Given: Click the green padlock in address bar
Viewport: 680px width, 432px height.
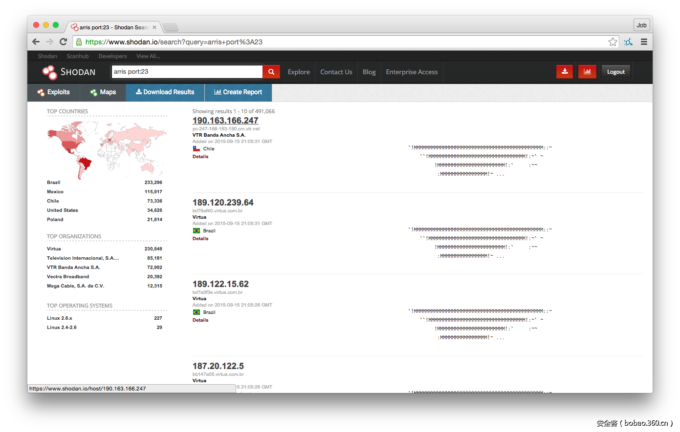Looking at the screenshot, I should tap(79, 42).
